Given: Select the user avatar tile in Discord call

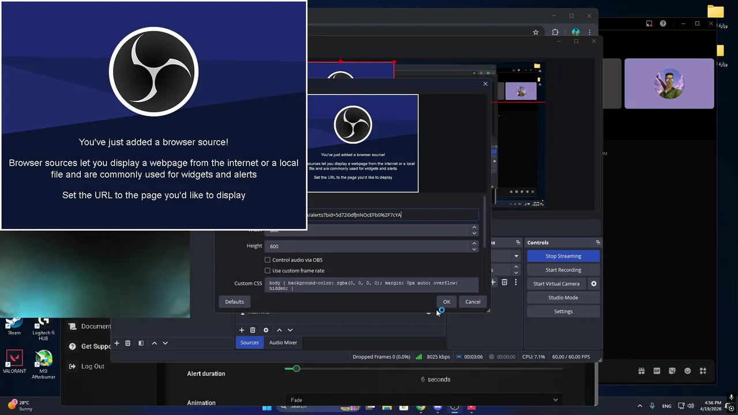Looking at the screenshot, I should pos(669,84).
